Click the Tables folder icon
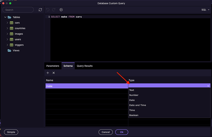212x137 pixels. 9,17
